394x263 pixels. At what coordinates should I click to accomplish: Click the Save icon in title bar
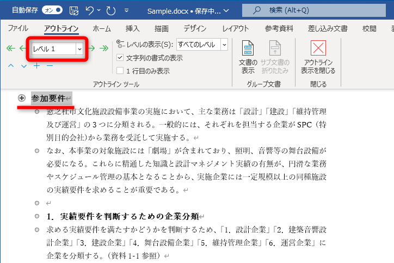click(74, 11)
